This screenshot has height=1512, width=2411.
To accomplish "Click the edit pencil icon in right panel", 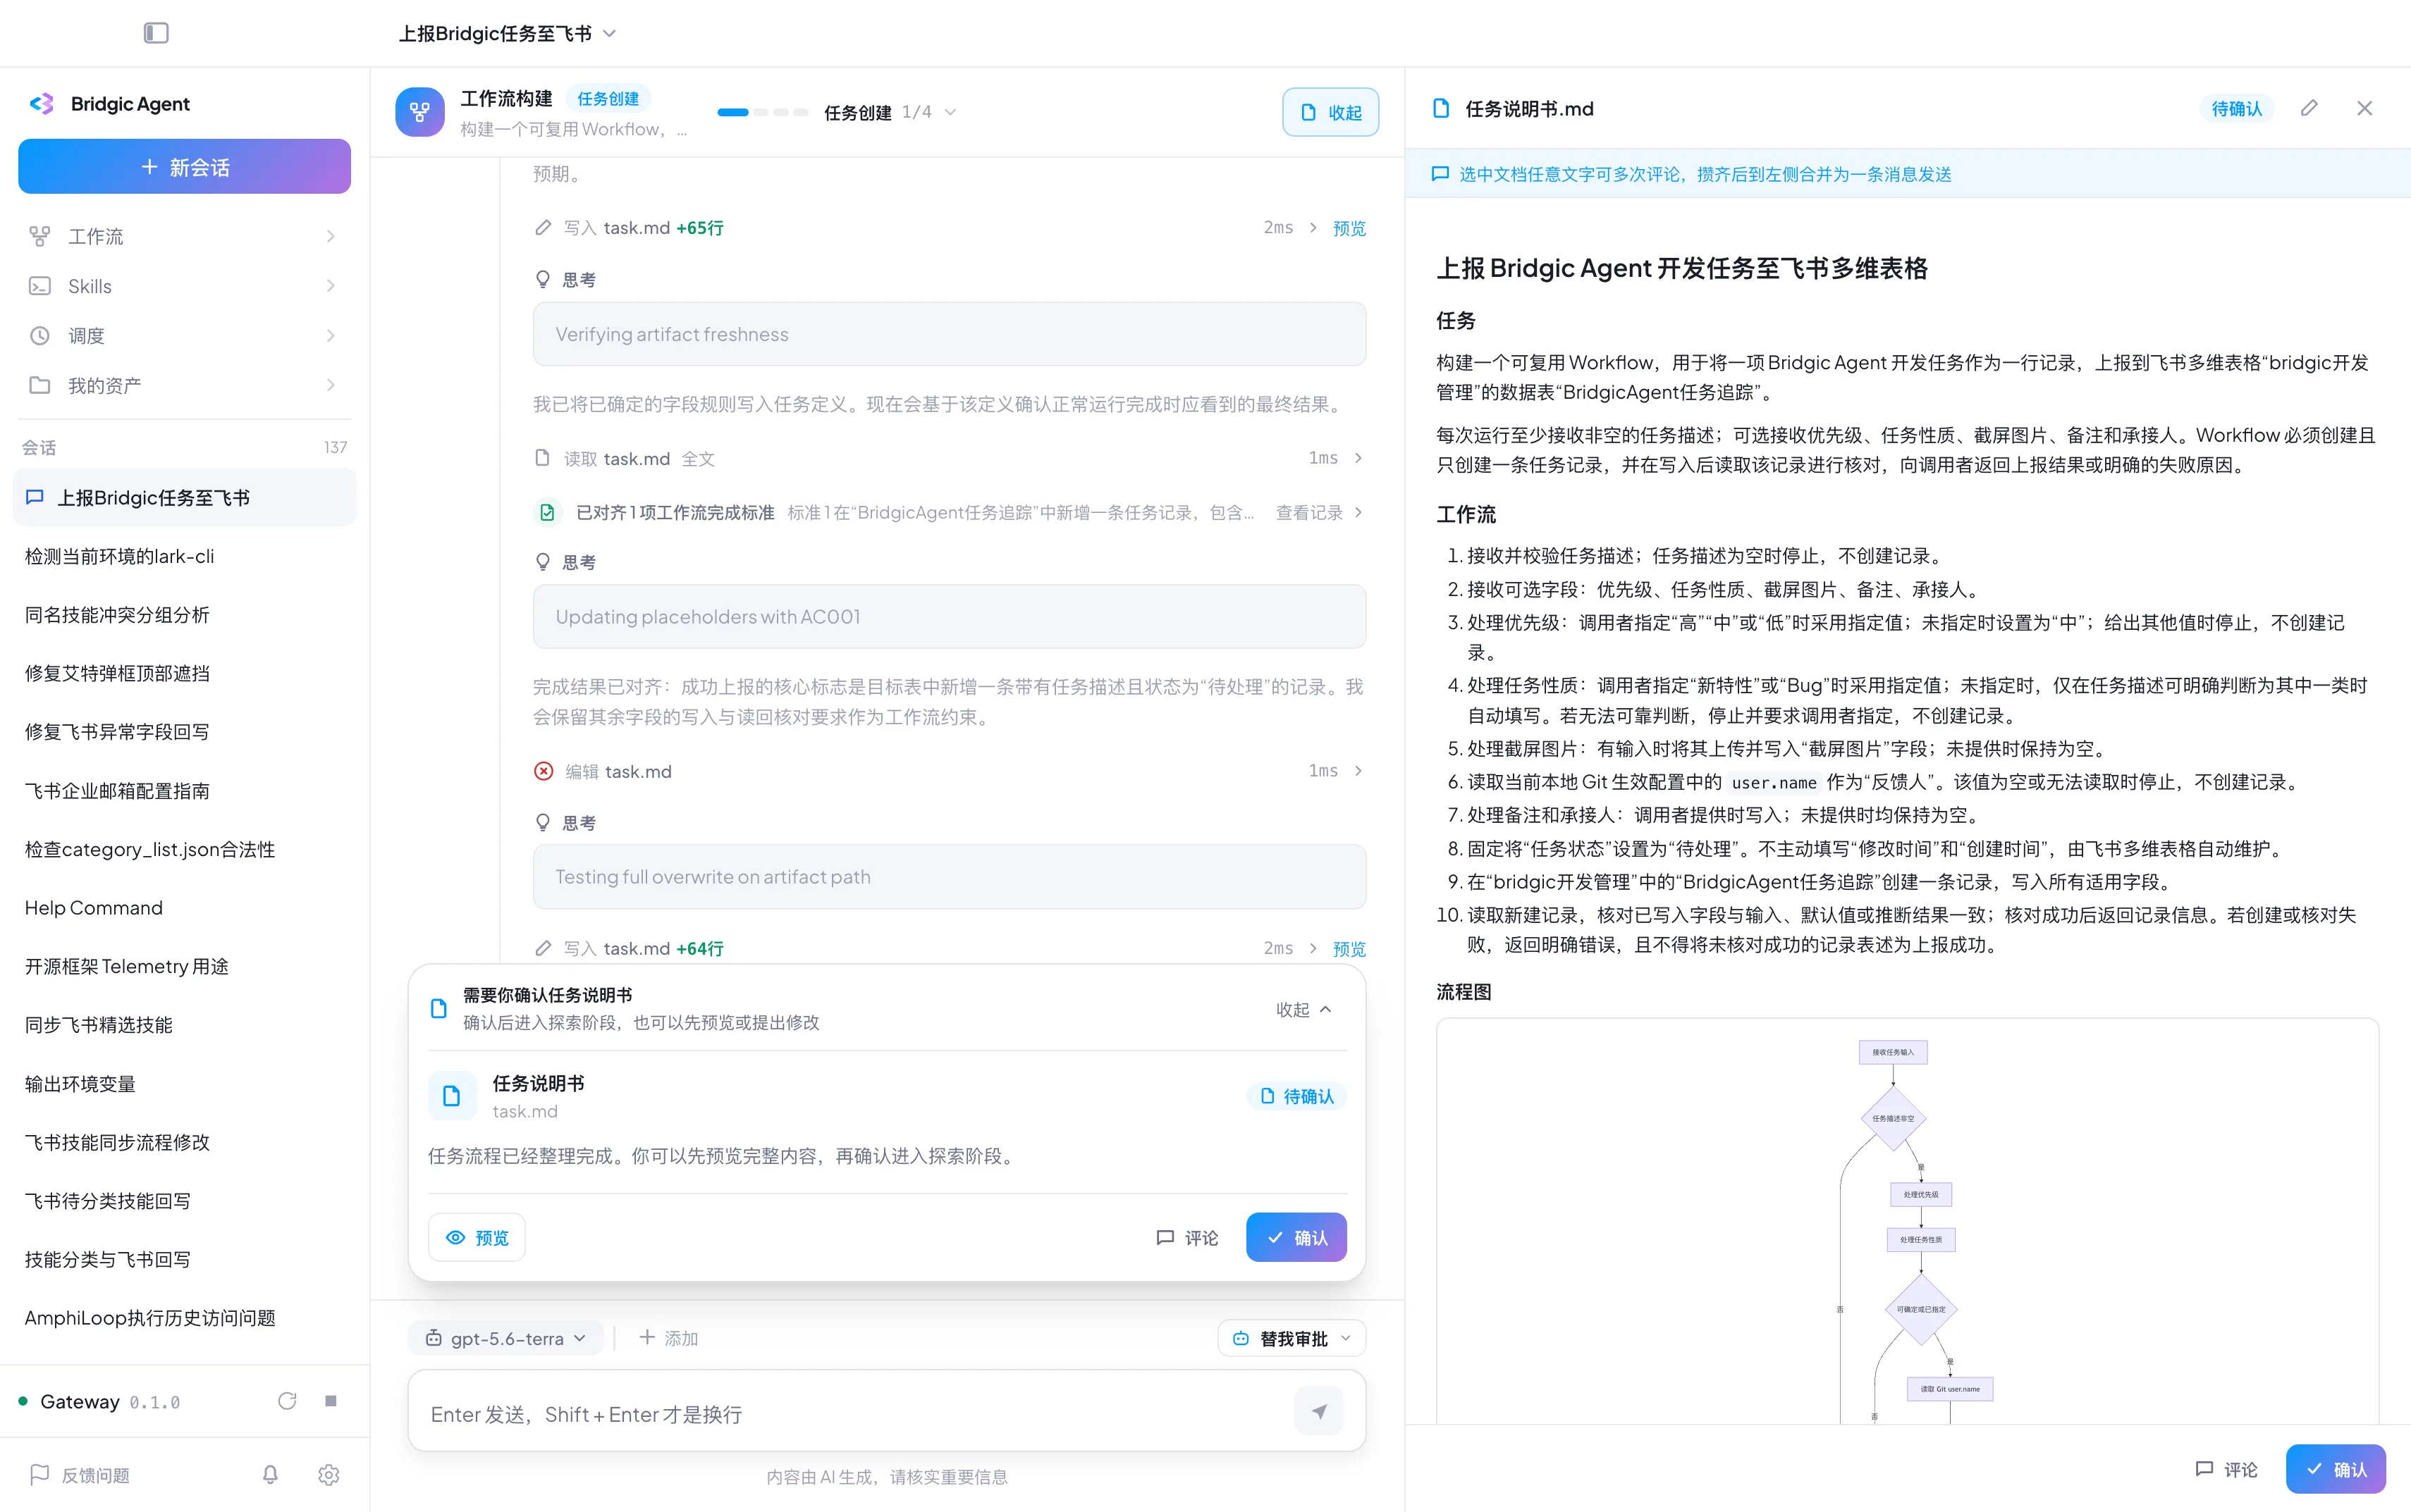I will coord(2309,108).
